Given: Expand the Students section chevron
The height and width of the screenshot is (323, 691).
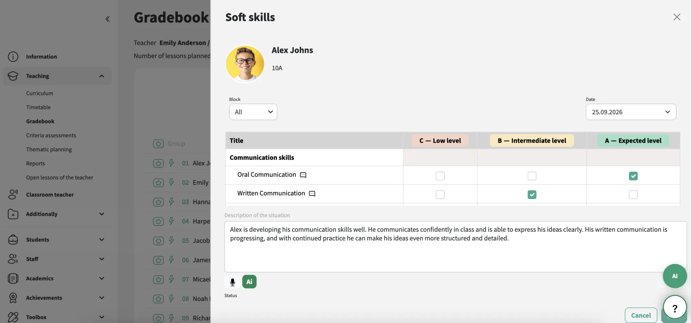Looking at the screenshot, I should 102,239.
